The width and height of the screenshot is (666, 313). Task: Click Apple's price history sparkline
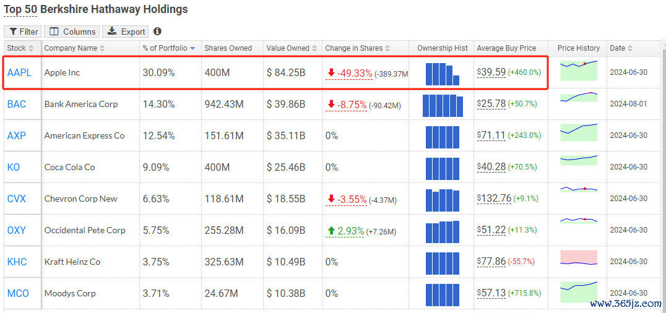(579, 70)
